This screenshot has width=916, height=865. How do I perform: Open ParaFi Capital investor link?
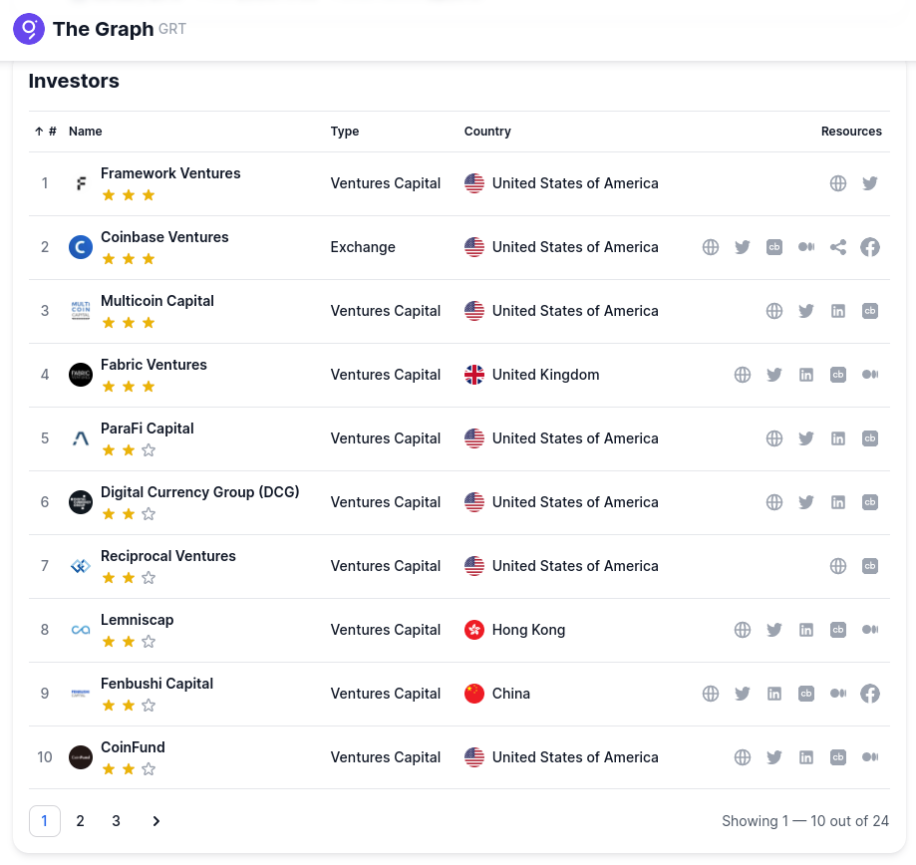click(x=148, y=429)
